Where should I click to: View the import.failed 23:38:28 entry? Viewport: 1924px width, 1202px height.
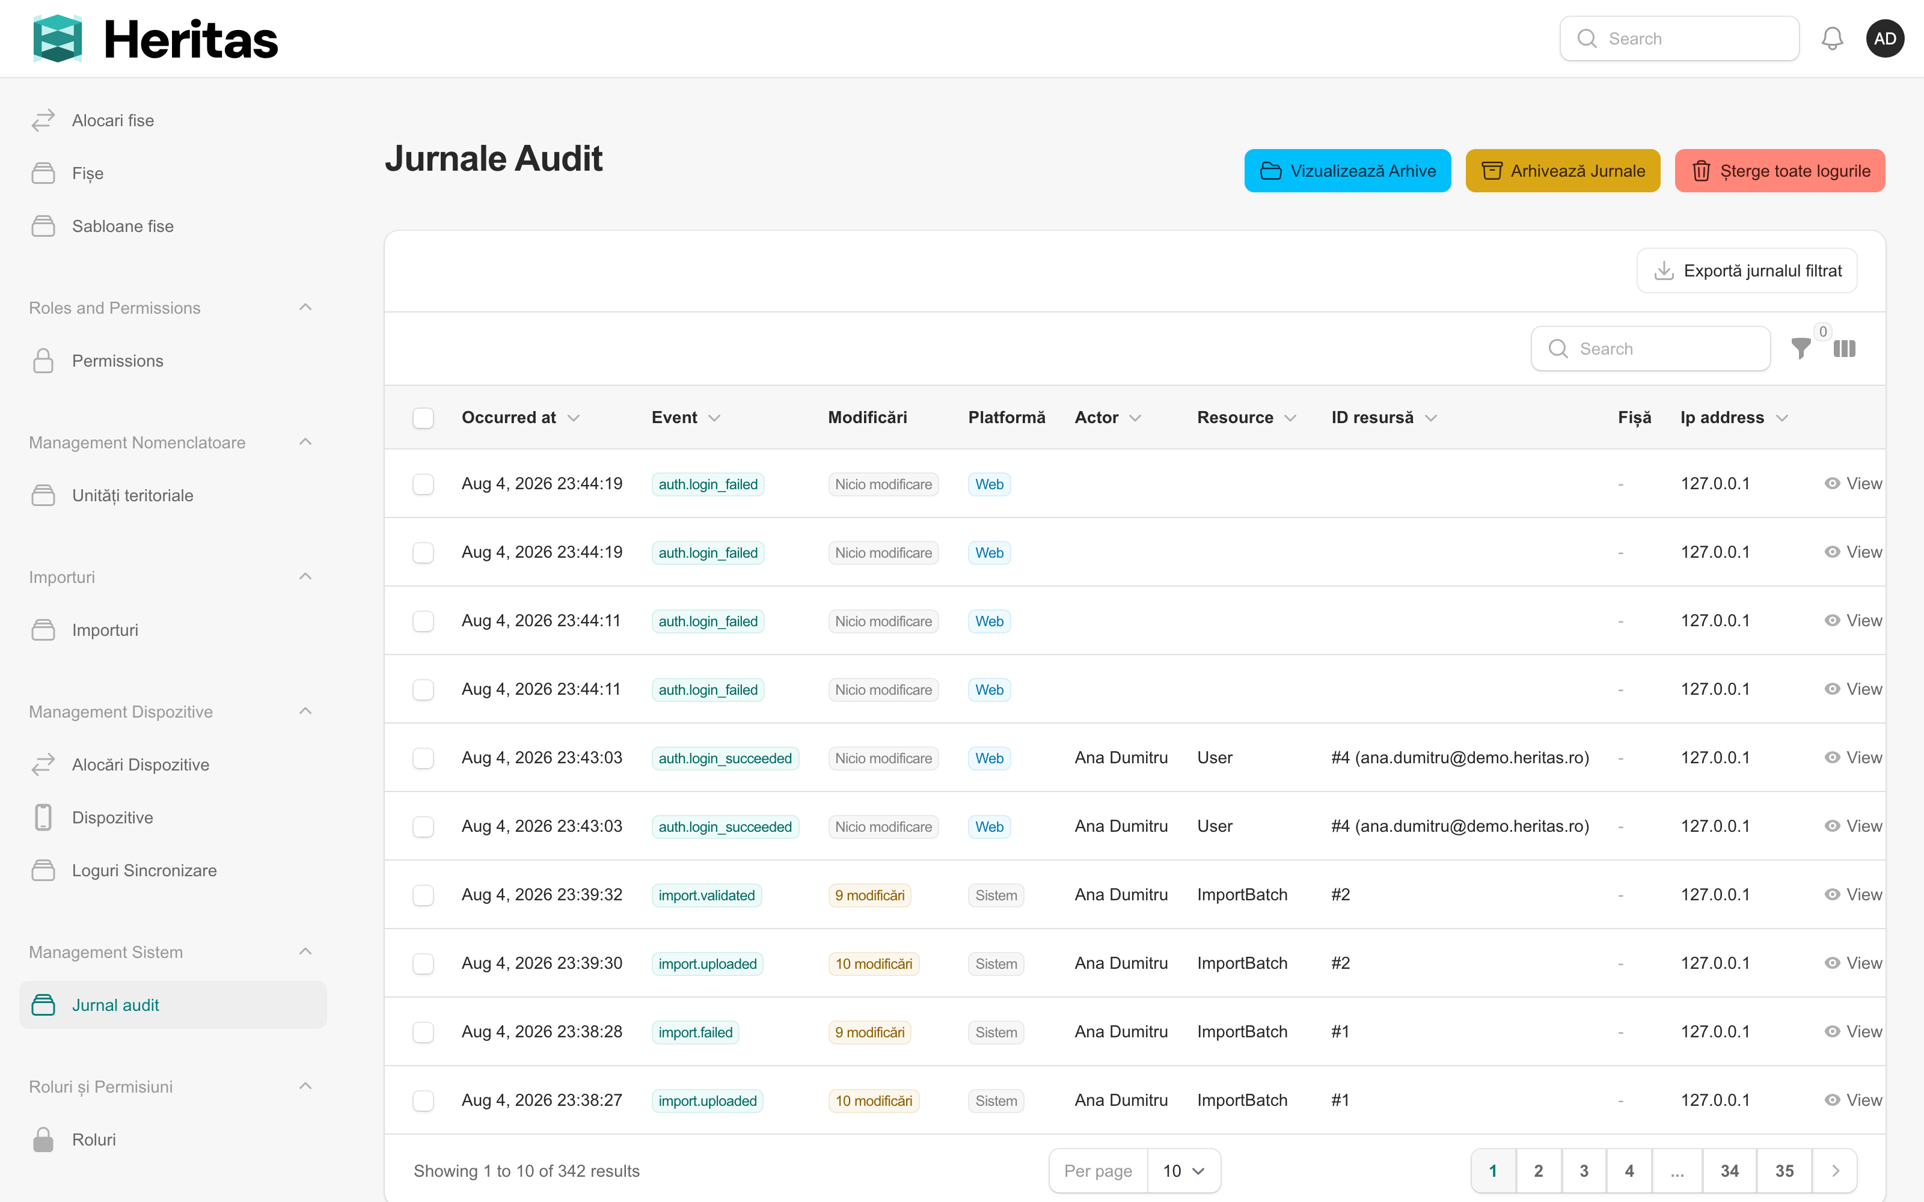coord(1852,1032)
